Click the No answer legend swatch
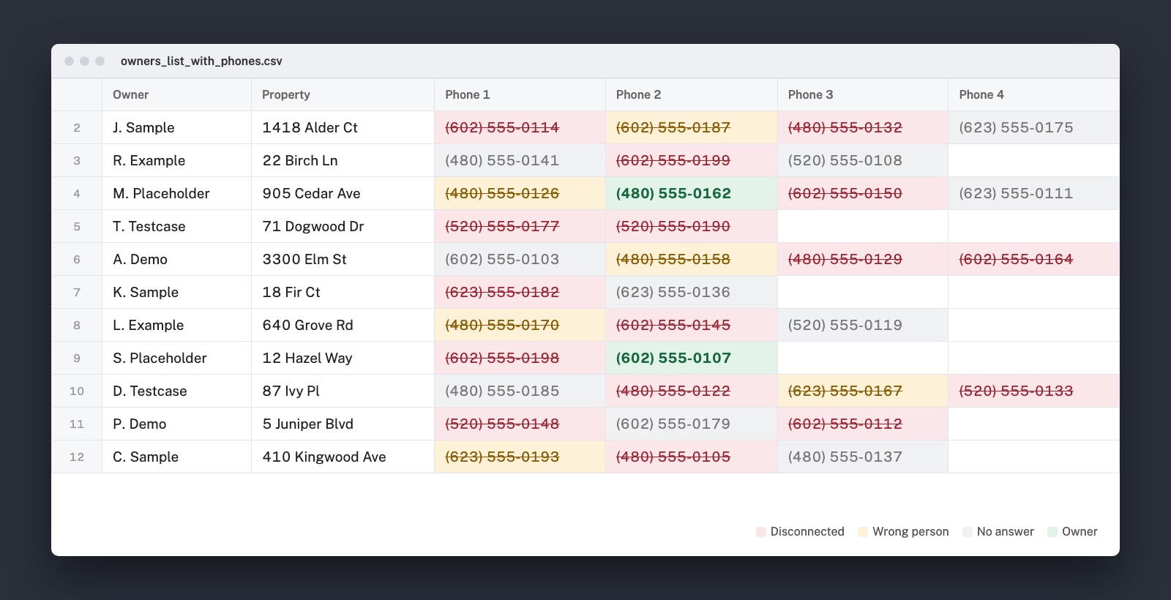 pos(968,532)
